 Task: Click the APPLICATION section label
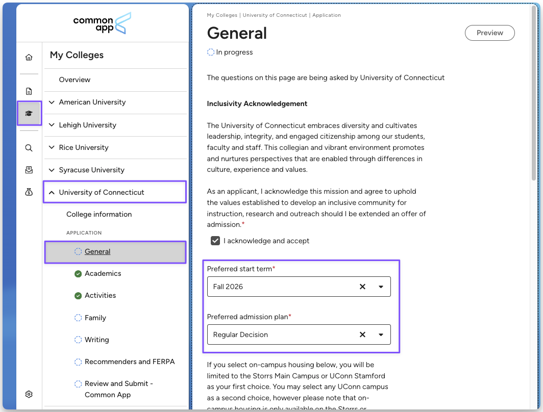point(84,233)
